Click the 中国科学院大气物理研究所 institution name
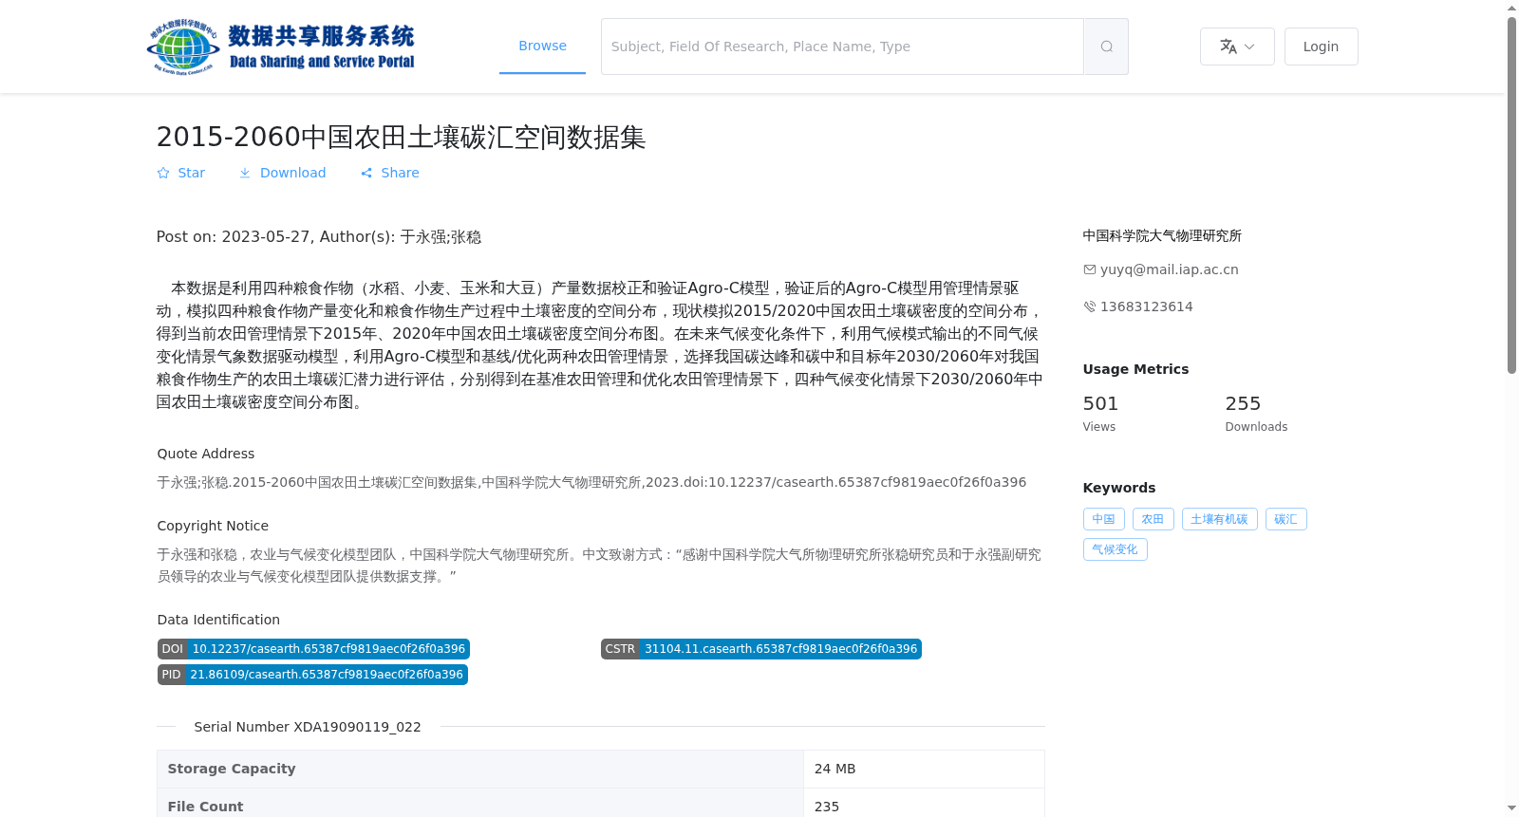The image size is (1519, 817). pos(1162,235)
